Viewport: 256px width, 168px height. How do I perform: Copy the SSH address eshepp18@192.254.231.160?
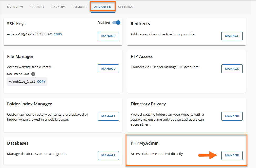tap(58, 34)
